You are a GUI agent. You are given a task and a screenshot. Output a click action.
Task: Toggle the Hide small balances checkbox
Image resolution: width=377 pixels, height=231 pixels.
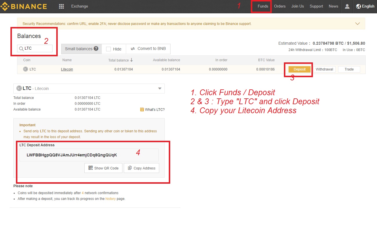click(108, 49)
